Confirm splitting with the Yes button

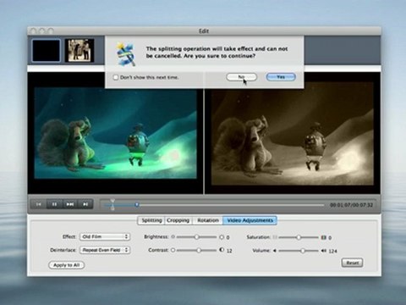coord(281,77)
